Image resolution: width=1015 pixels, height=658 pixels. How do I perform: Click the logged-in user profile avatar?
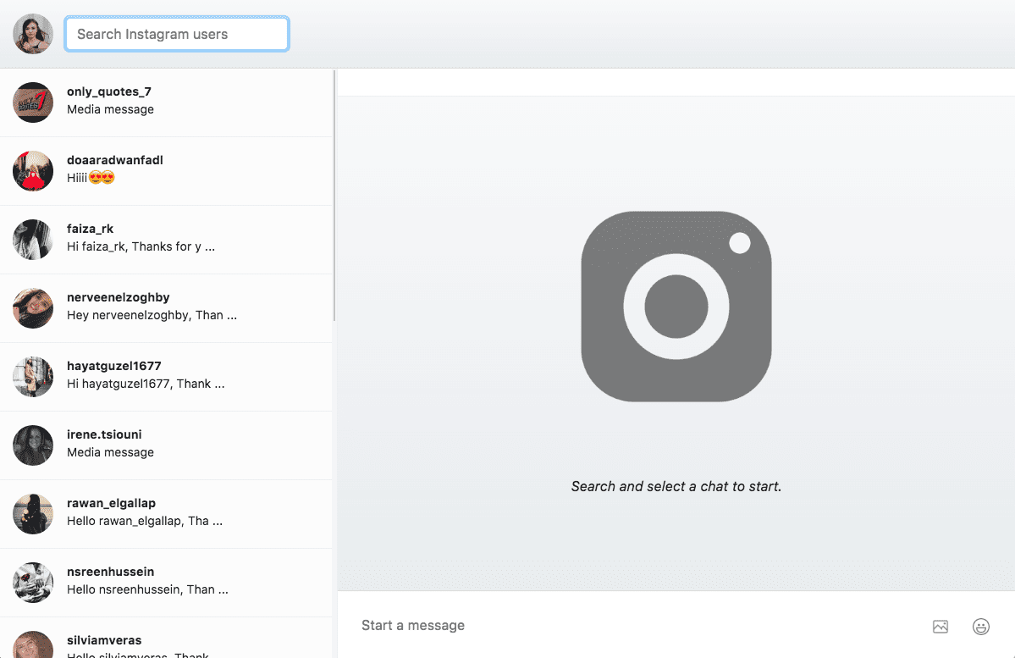click(x=33, y=34)
